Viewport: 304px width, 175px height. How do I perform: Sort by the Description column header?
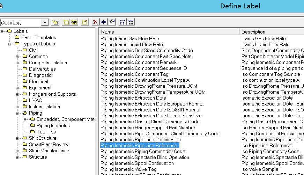[x=272, y=32]
